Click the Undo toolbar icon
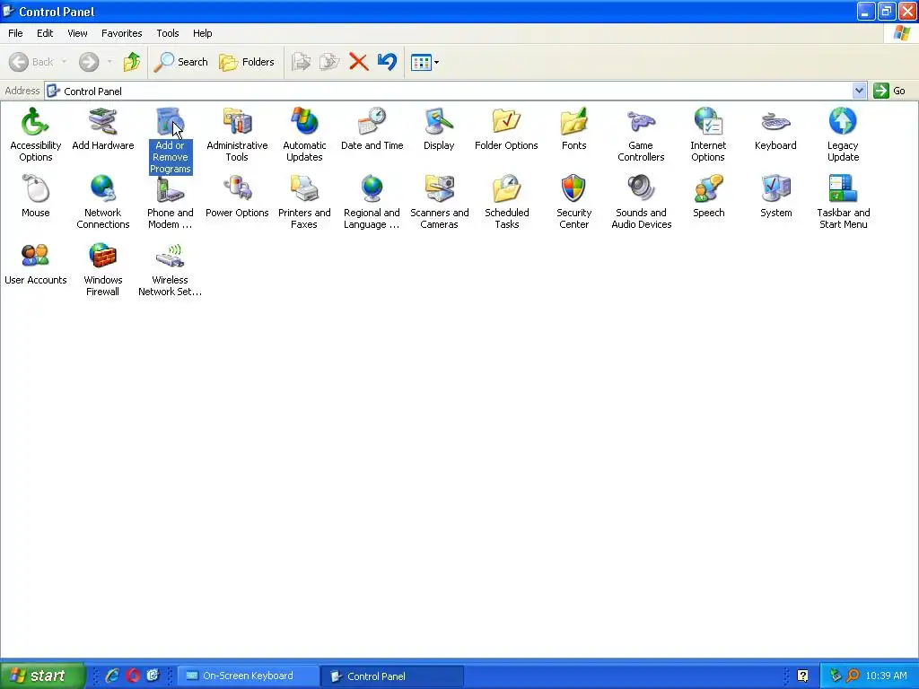Image resolution: width=919 pixels, height=689 pixels. 387,62
